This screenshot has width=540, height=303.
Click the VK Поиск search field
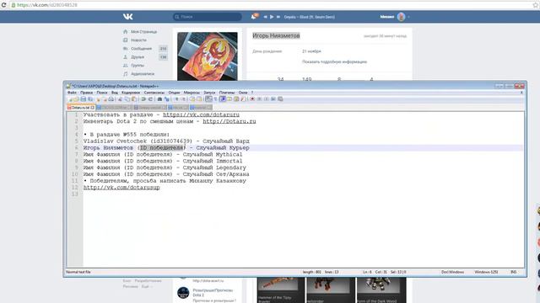(208, 17)
